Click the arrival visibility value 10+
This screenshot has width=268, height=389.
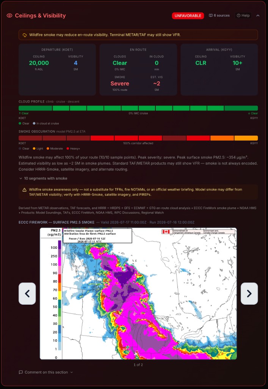coord(237,63)
